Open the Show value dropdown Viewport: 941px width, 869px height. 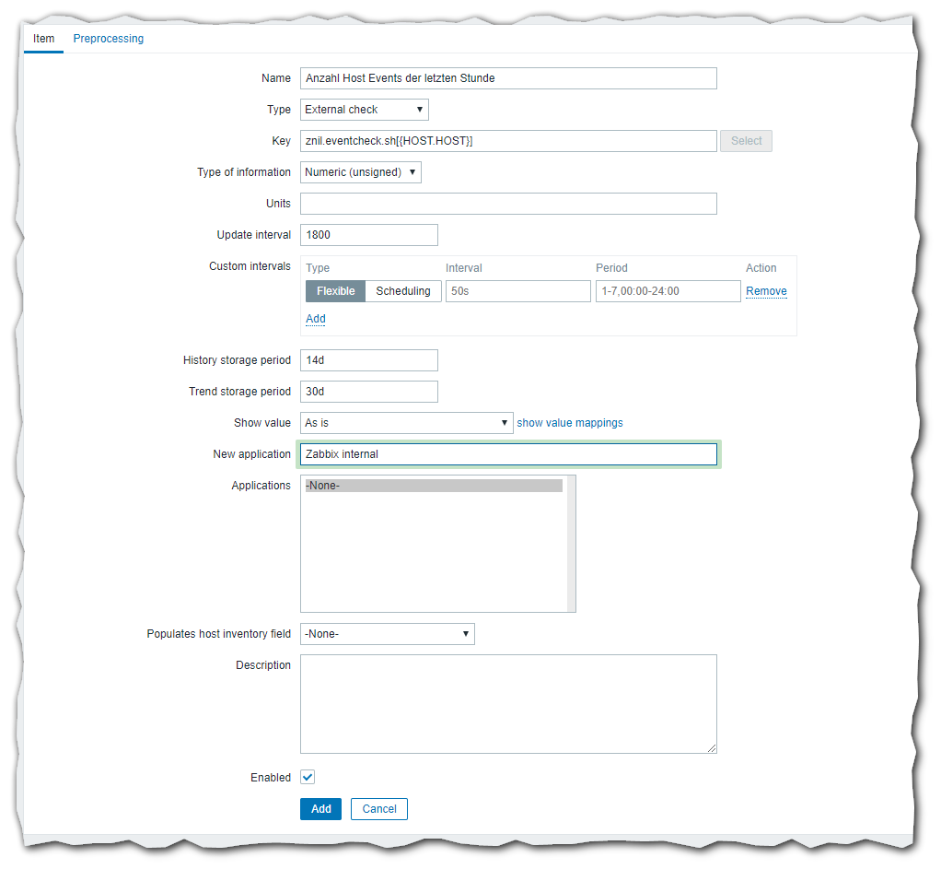click(406, 423)
